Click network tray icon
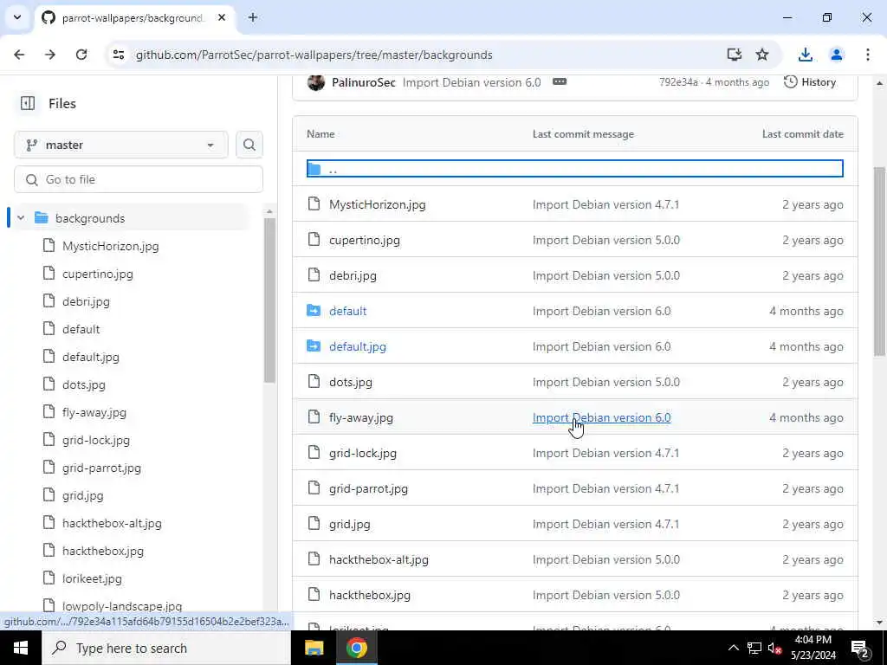 [754, 648]
